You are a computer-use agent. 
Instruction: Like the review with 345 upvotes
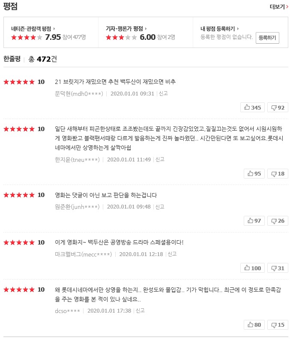click(253, 107)
